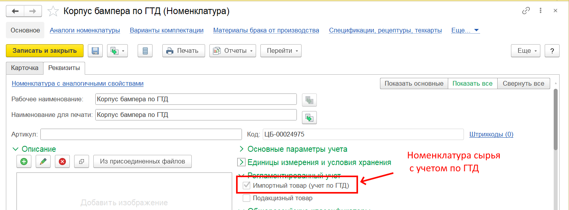The width and height of the screenshot is (569, 210).
Task: Click the back navigation arrow
Action: (15, 11)
